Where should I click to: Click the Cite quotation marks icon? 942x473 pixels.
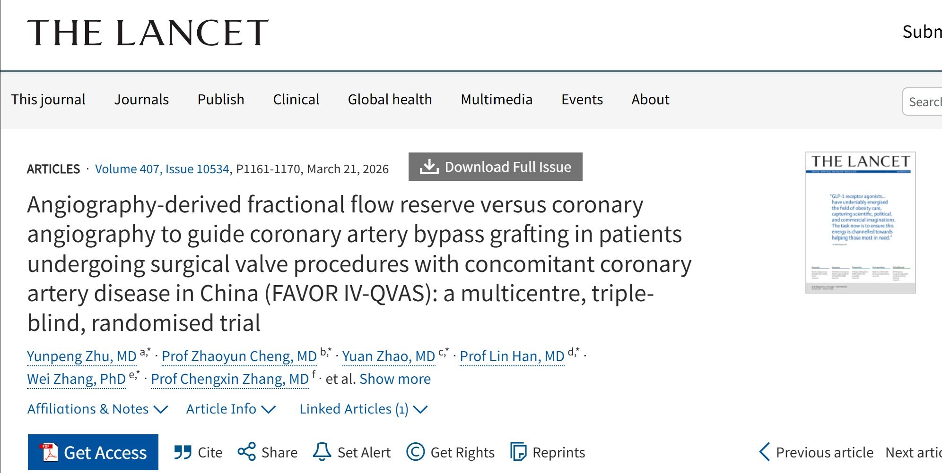pos(183,452)
